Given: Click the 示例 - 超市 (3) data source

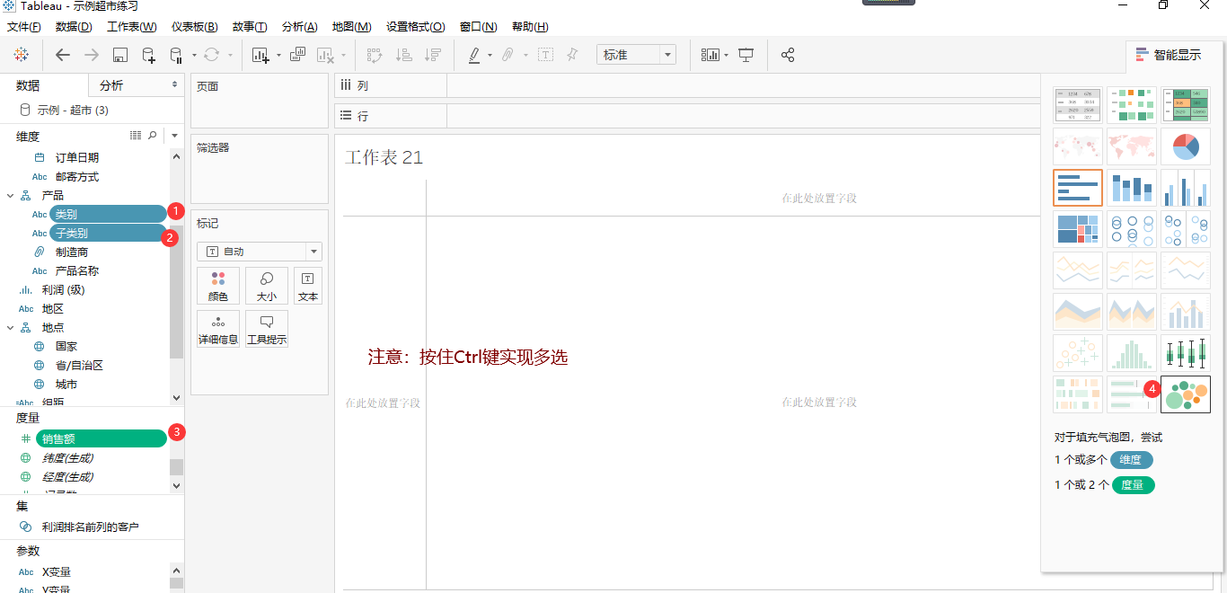Looking at the screenshot, I should pyautogui.click(x=73, y=110).
